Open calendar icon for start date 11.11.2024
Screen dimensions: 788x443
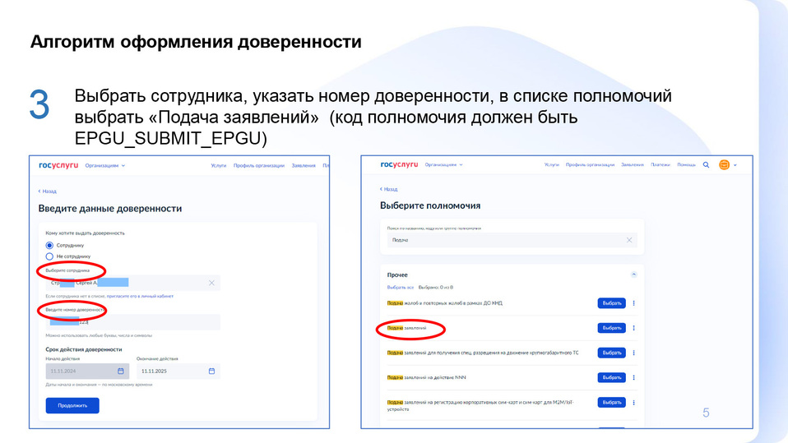(121, 371)
